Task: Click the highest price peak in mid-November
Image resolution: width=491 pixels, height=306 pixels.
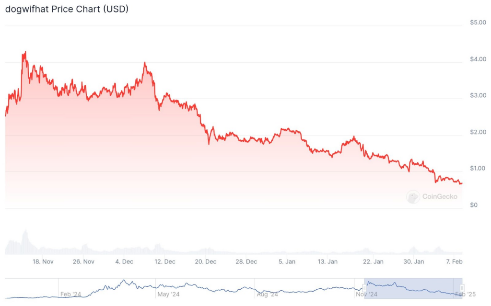Action: (25, 52)
